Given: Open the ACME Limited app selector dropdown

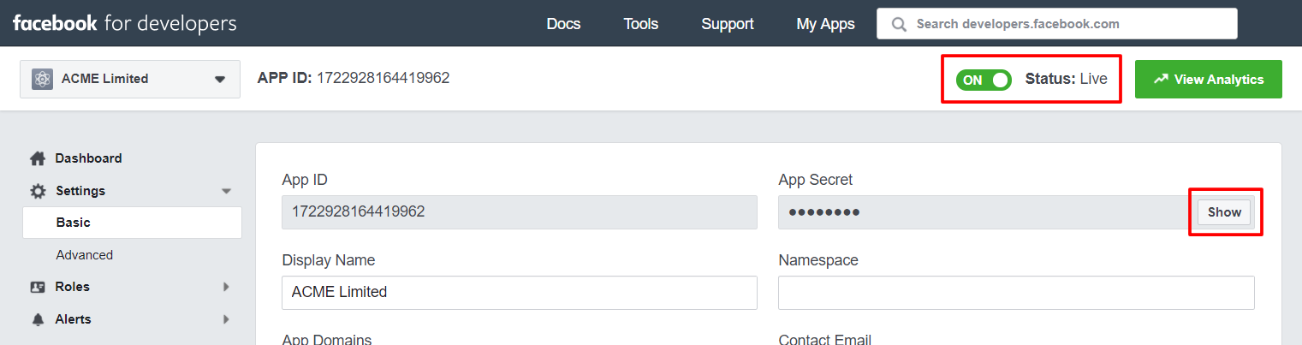Looking at the screenshot, I should [130, 79].
